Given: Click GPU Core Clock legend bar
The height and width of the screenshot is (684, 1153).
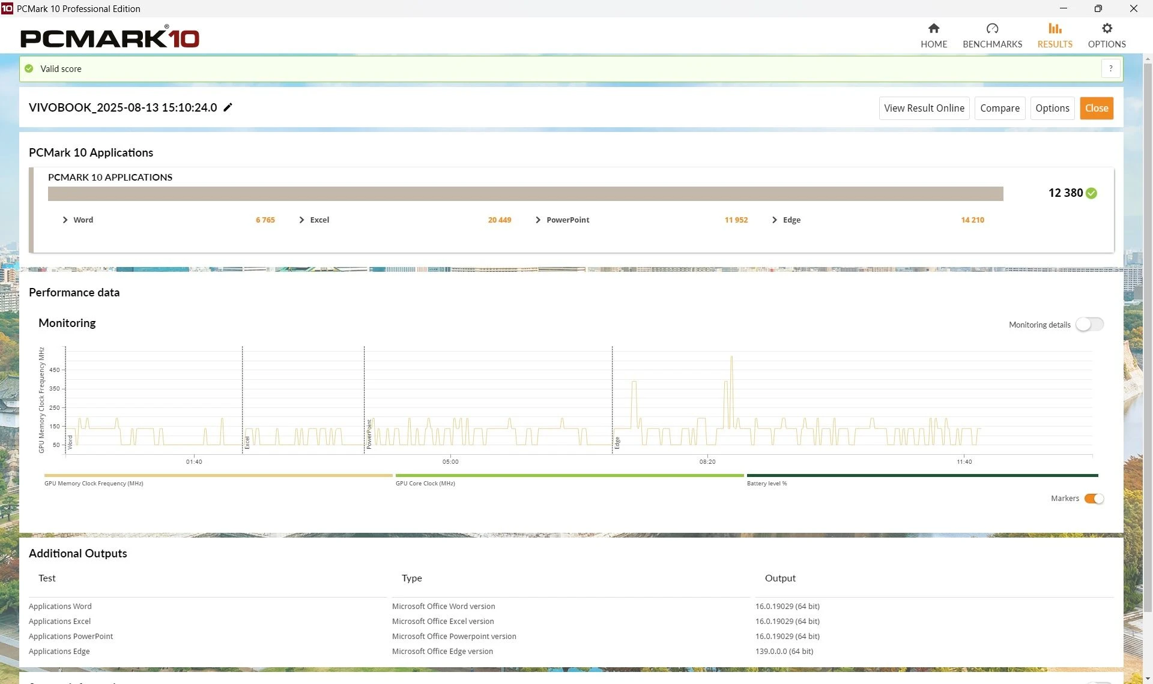Looking at the screenshot, I should coord(569,475).
